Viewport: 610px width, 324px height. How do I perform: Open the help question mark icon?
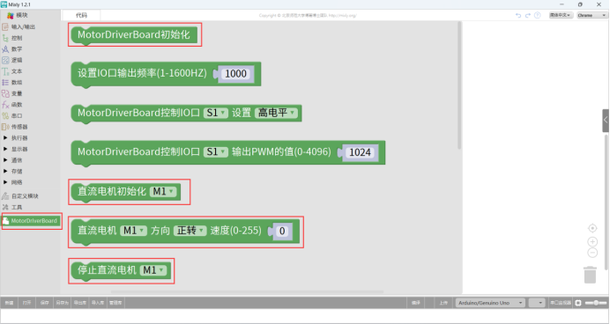click(x=537, y=15)
